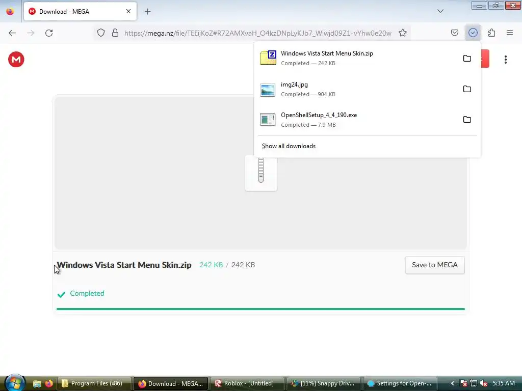Toggle the Firefox downloads panel button
This screenshot has height=391, width=522.
[473, 33]
